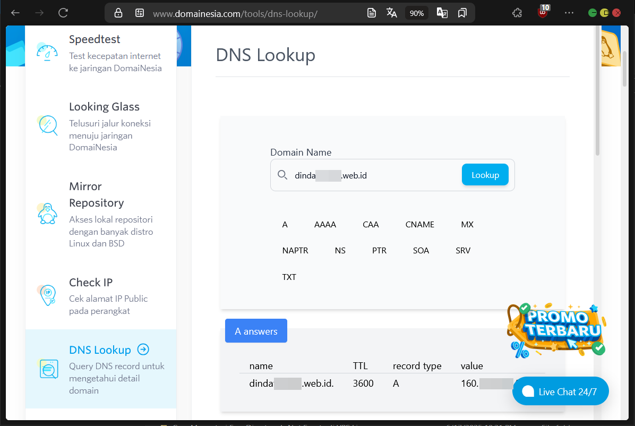
Task: Go back to previous page
Action: pos(15,13)
